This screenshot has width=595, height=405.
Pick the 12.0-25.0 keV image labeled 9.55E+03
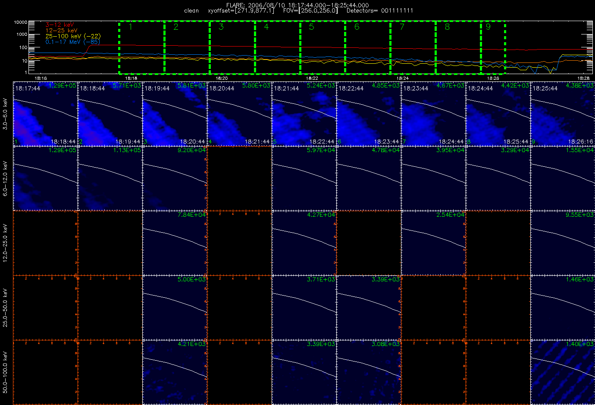(563, 243)
